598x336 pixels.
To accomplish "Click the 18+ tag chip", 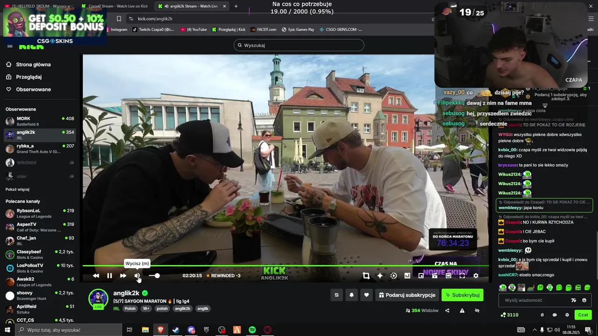I will (146, 308).
